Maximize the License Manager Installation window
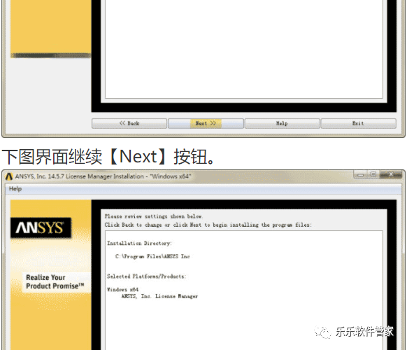This screenshot has width=407, height=350. coord(373,174)
